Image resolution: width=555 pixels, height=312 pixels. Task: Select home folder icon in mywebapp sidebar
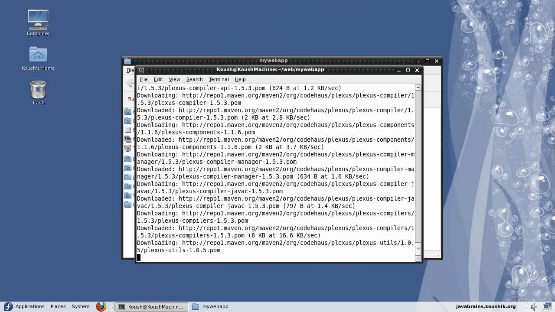pyautogui.click(x=128, y=112)
